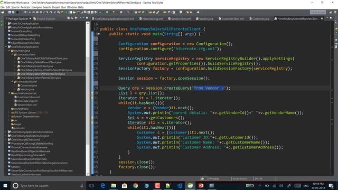Maximize the editor area
The image size is (338, 190).
(331, 18)
